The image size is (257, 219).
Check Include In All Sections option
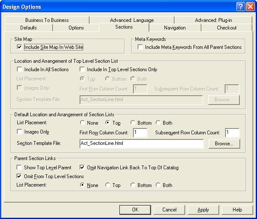click(x=19, y=69)
